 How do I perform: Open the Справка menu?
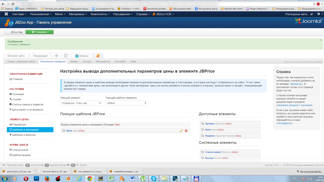pos(143,14)
